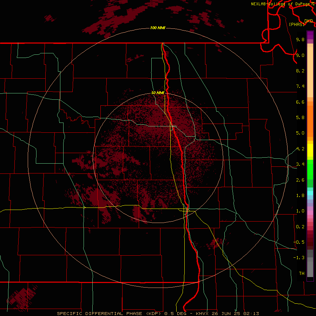Select the 7.4 scale value
Screen dimensions: 316x316
(300, 86)
